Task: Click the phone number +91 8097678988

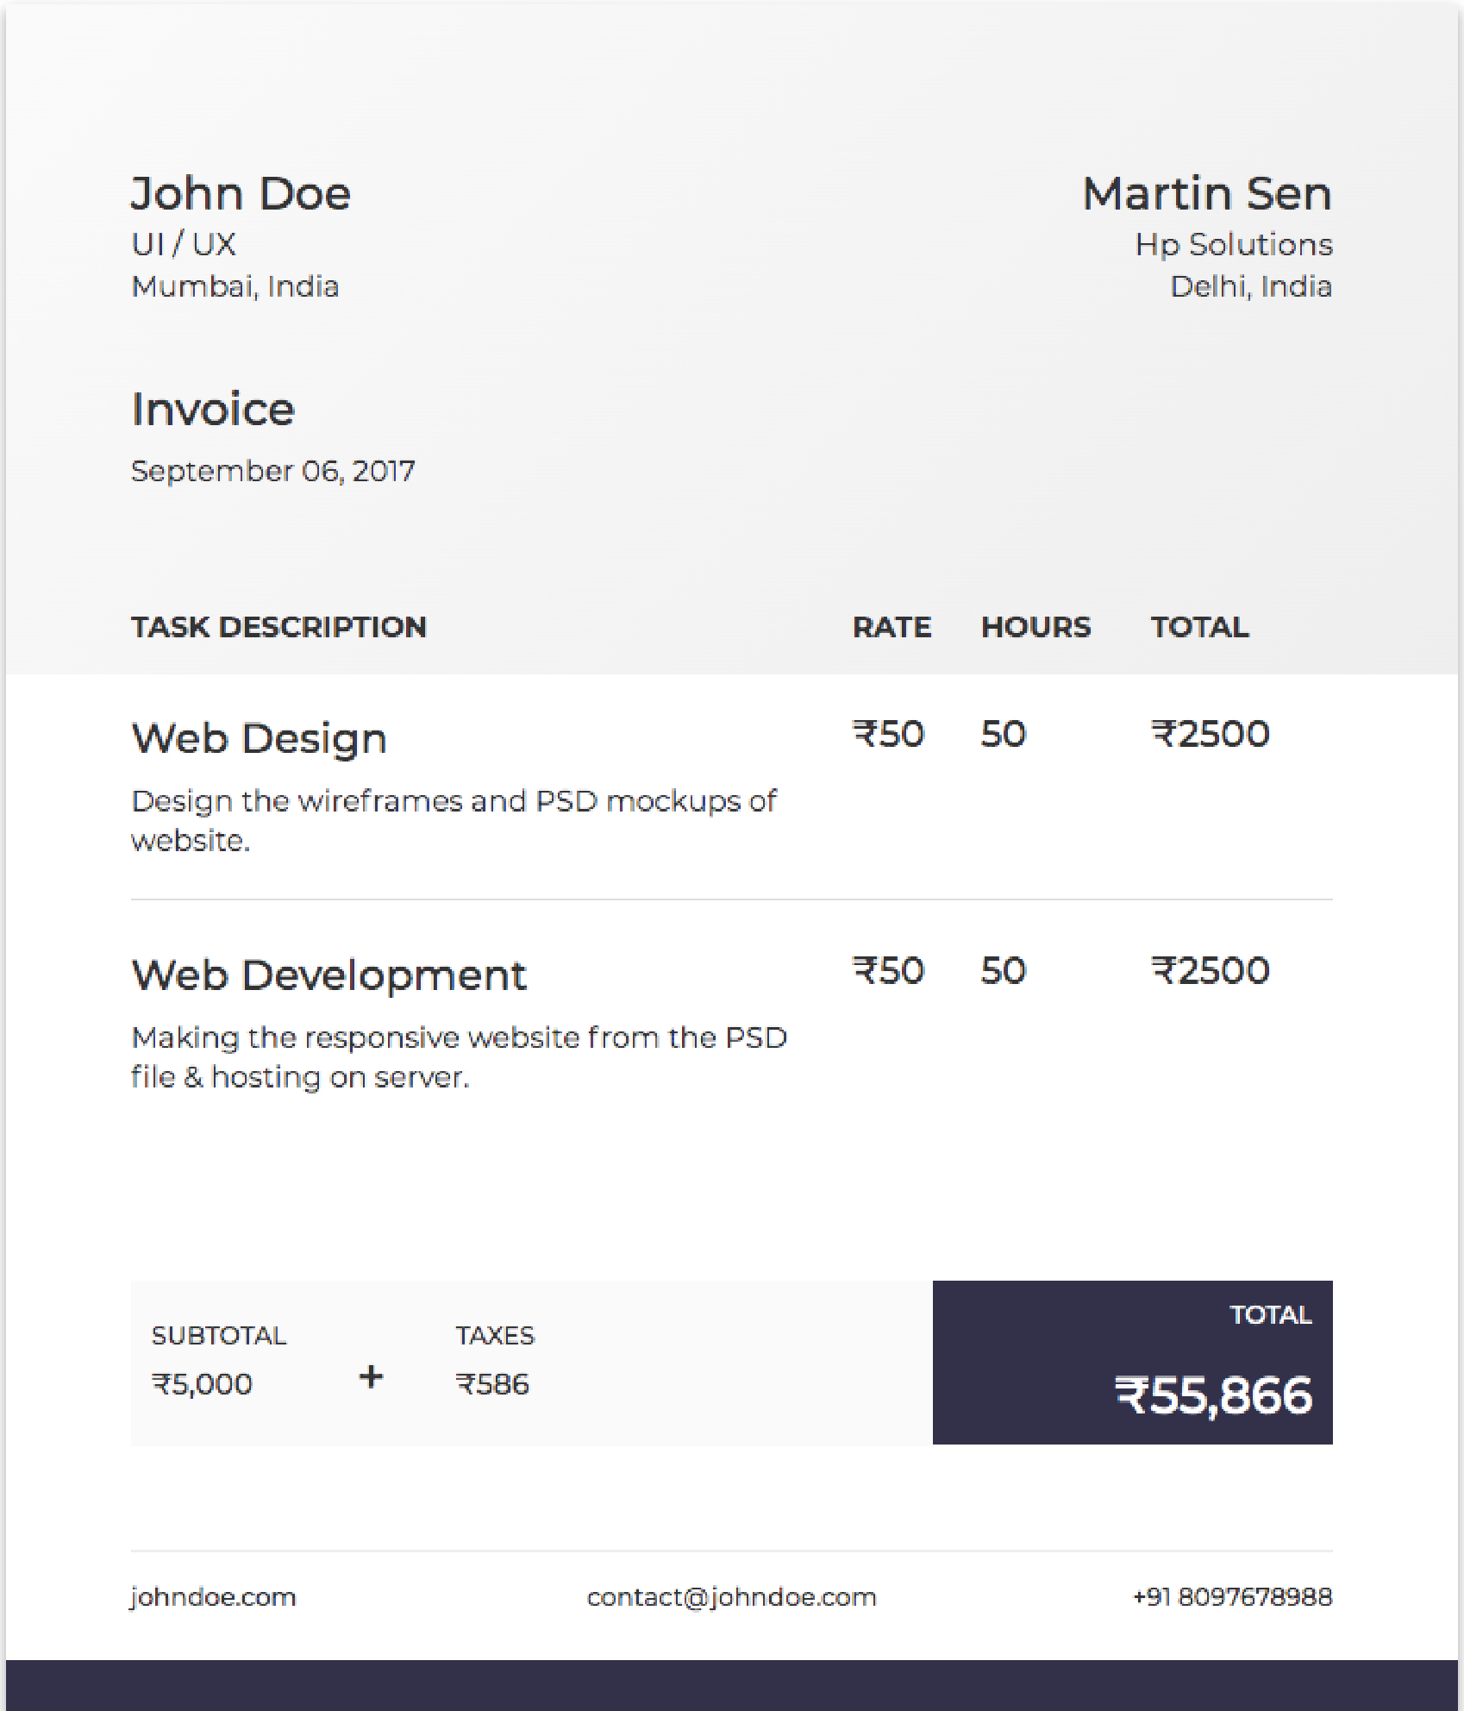Action: click(1231, 1596)
